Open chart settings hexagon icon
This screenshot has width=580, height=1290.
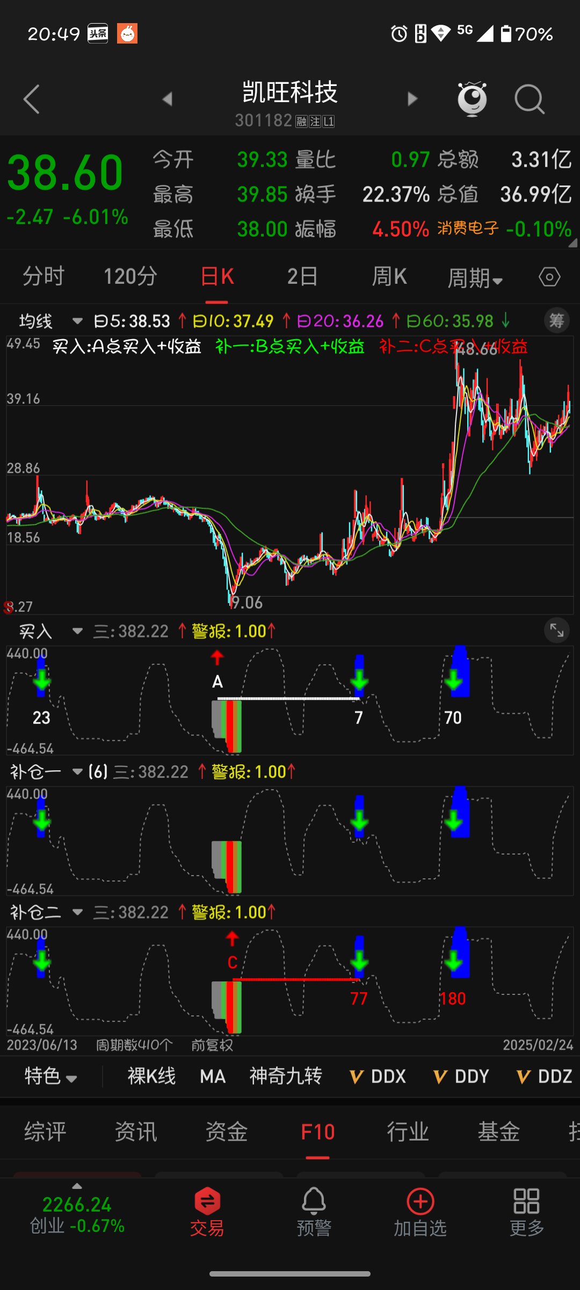point(549,277)
